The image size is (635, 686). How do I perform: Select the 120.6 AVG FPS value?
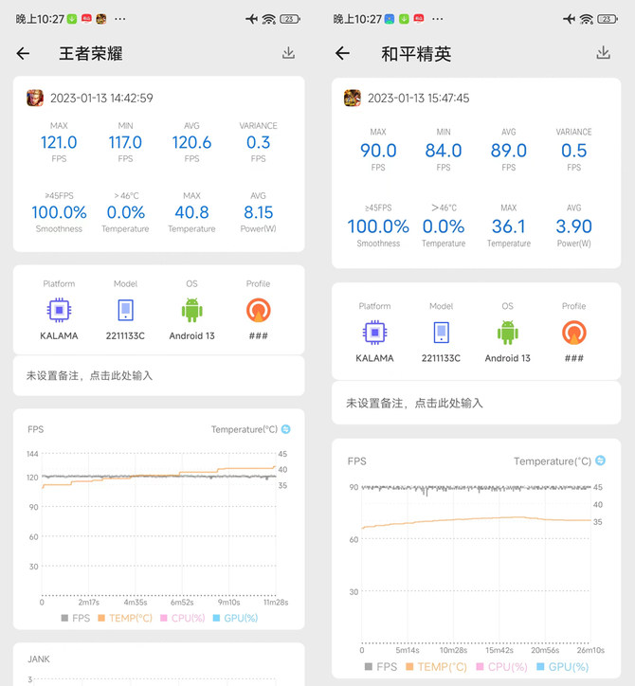[x=191, y=143]
